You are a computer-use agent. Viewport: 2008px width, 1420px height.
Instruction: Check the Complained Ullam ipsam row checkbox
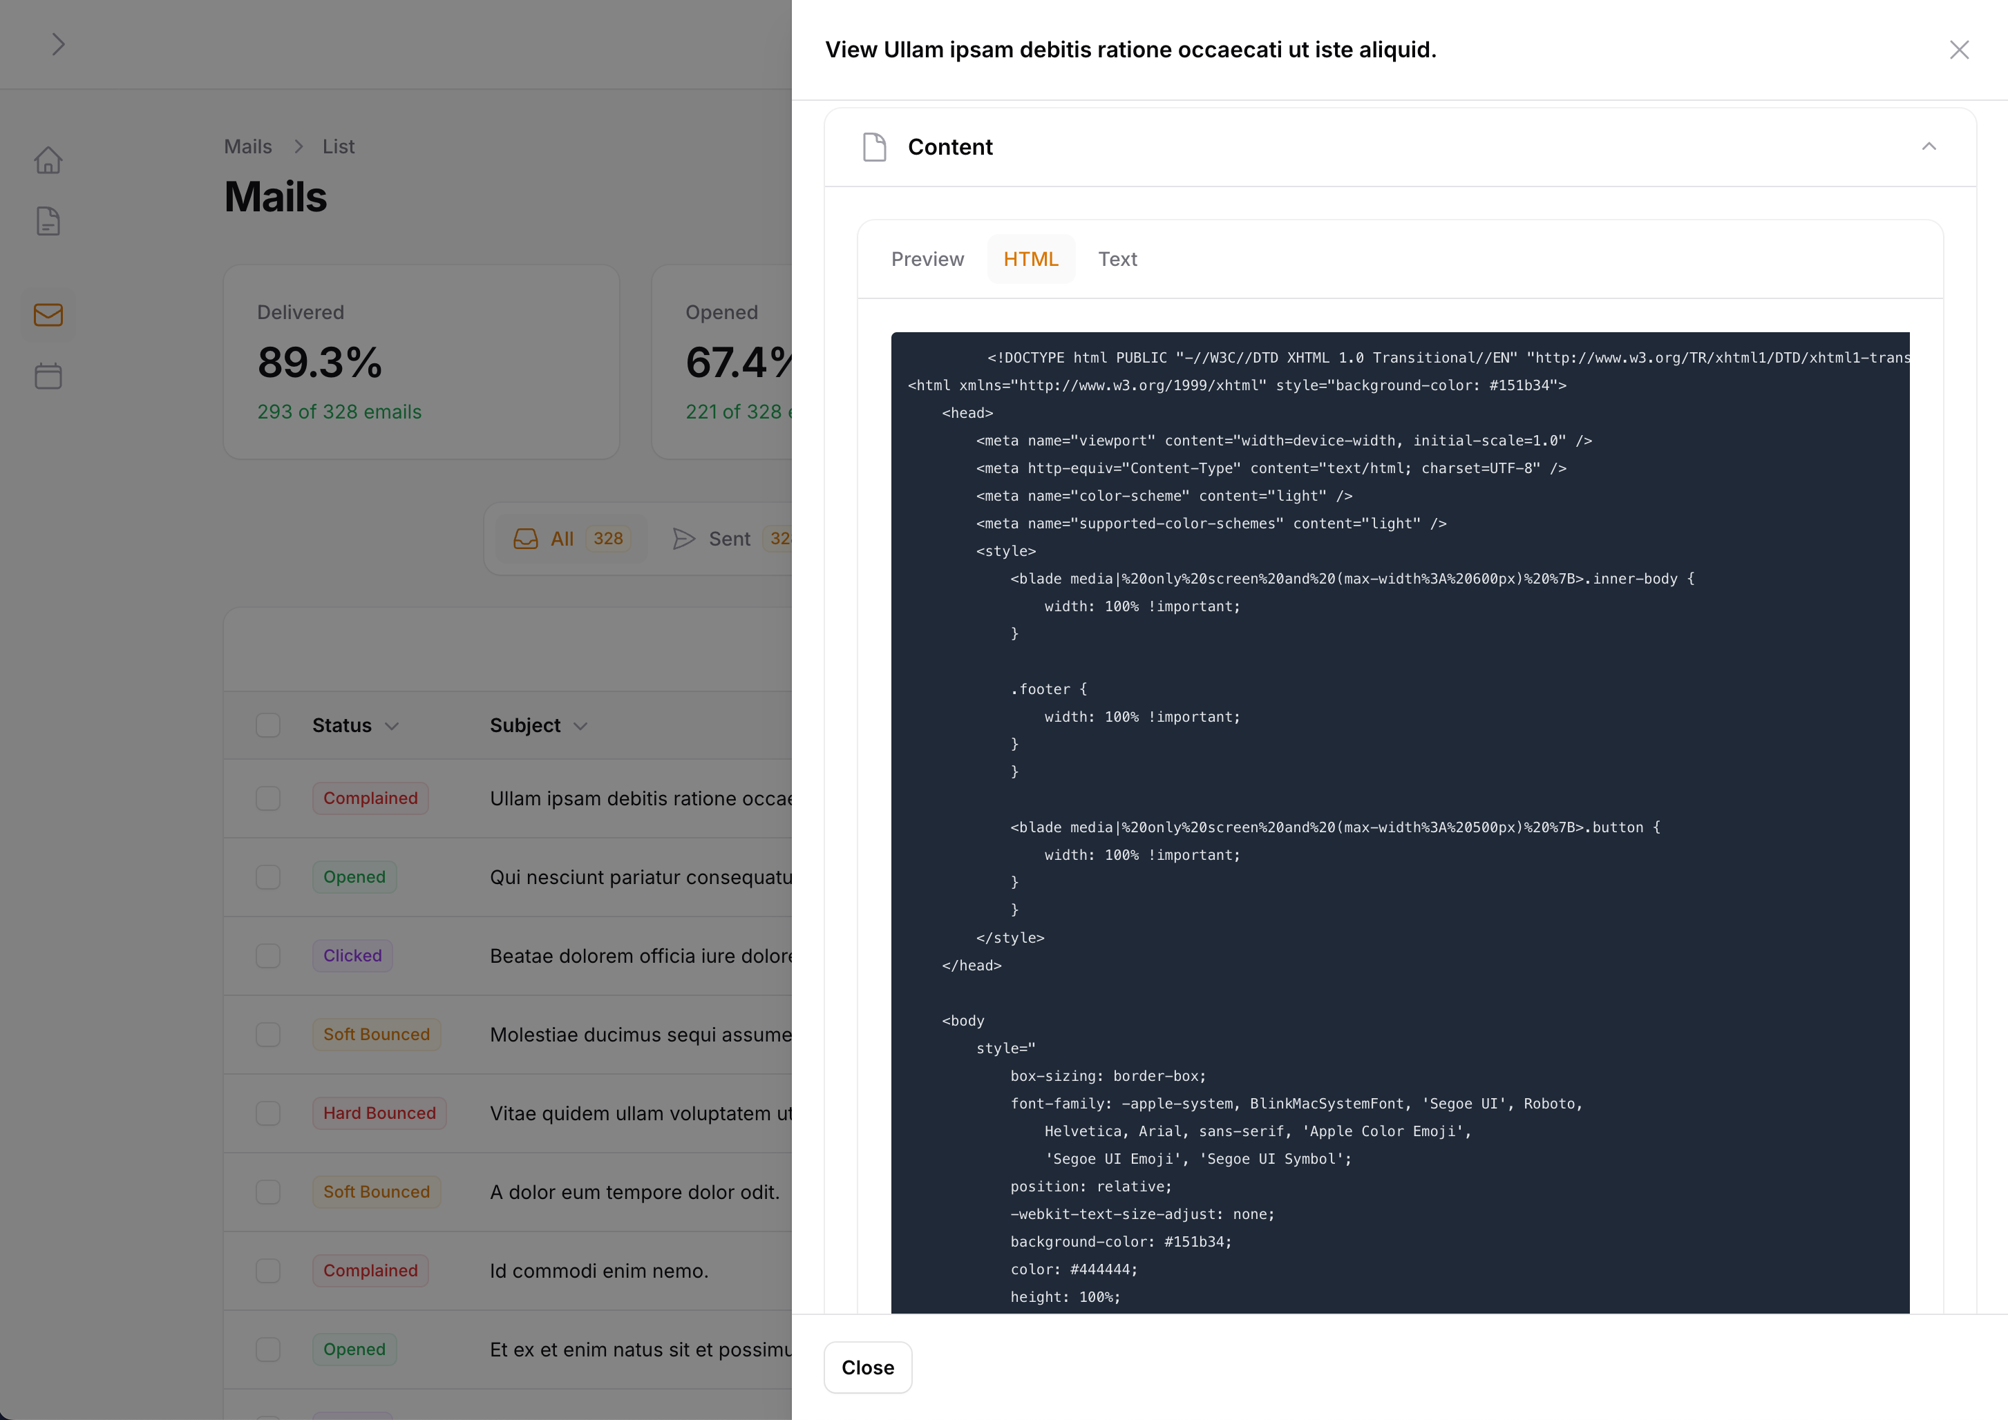tap(267, 798)
